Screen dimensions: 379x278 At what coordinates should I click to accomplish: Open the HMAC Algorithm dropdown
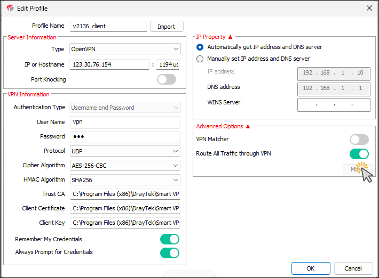[x=125, y=180]
